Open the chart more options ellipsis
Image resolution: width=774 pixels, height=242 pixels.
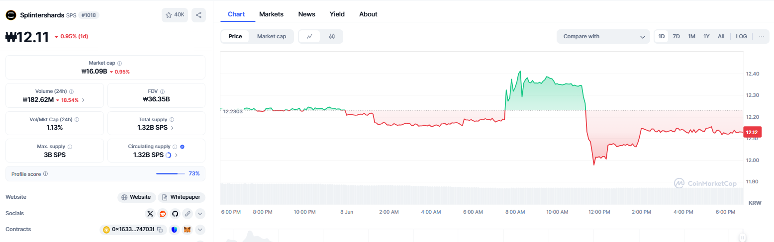[x=761, y=36]
